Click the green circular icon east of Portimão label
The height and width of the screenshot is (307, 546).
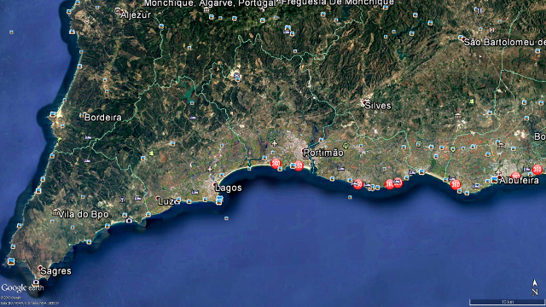coord(346,146)
